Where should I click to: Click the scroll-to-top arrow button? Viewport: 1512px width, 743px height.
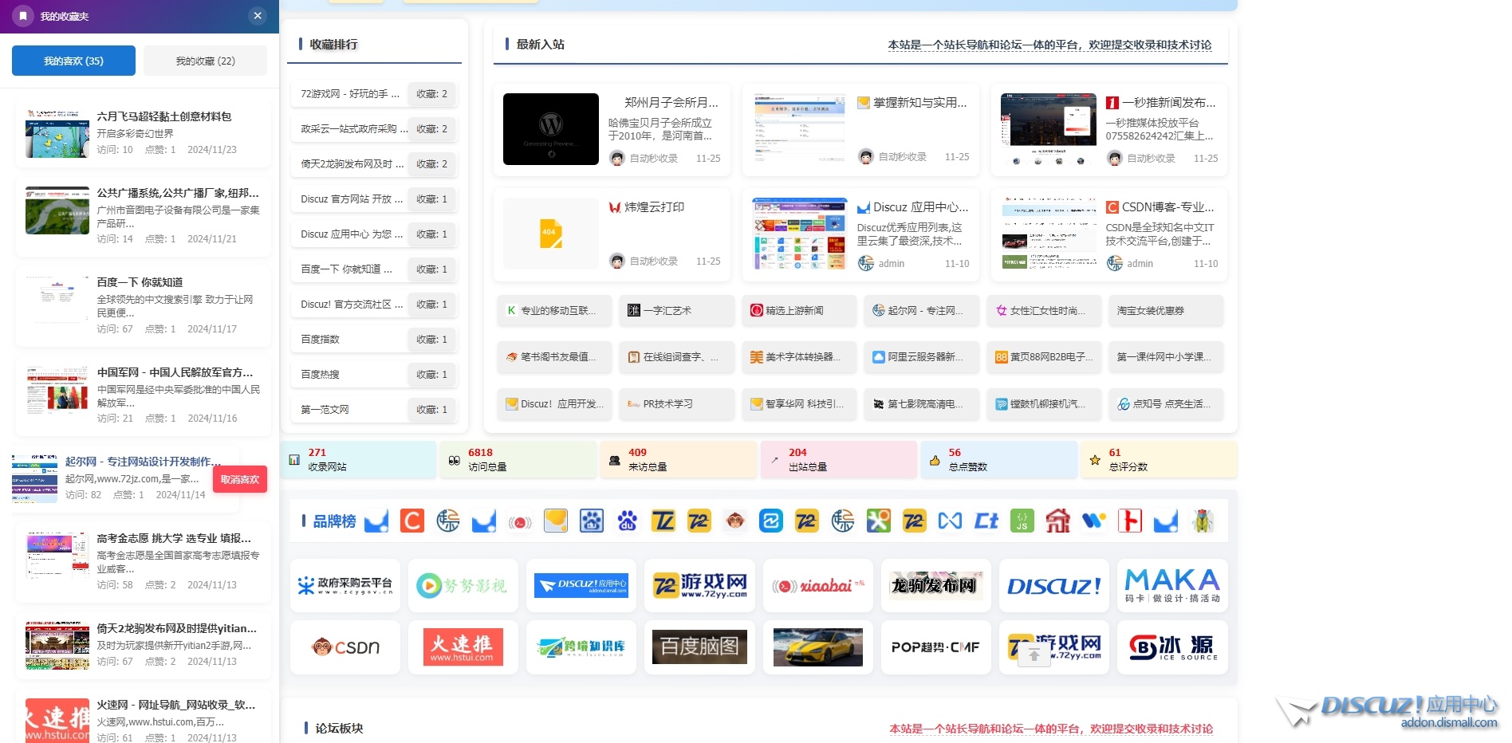(x=1034, y=655)
